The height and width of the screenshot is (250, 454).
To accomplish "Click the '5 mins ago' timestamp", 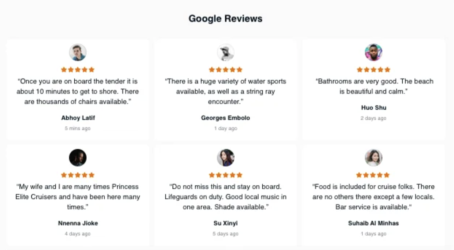I will [x=78, y=128].
